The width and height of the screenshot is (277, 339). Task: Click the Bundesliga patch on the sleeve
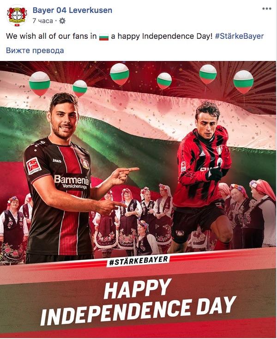(34, 166)
